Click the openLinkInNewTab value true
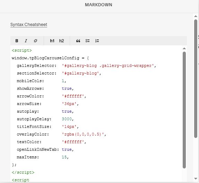This screenshot has width=199, height=183. tap(67, 149)
